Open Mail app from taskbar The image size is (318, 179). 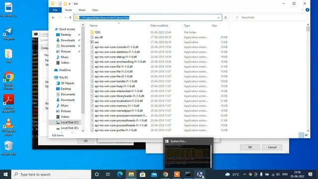[154, 175]
